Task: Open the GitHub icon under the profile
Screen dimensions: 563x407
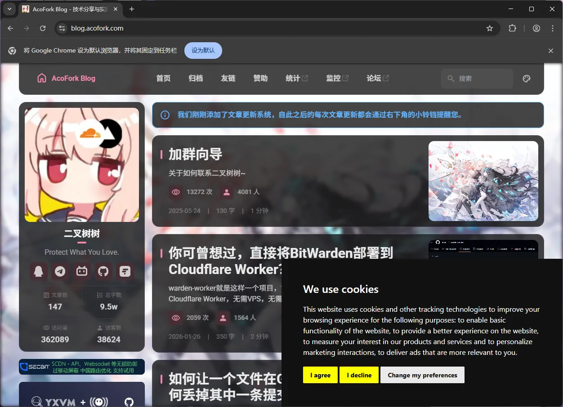Action: (x=103, y=271)
